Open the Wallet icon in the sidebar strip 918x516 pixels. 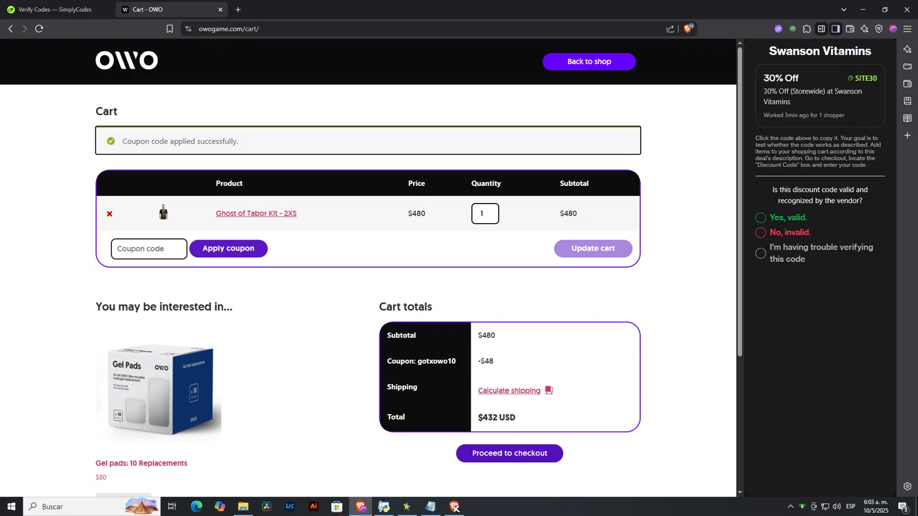[908, 83]
